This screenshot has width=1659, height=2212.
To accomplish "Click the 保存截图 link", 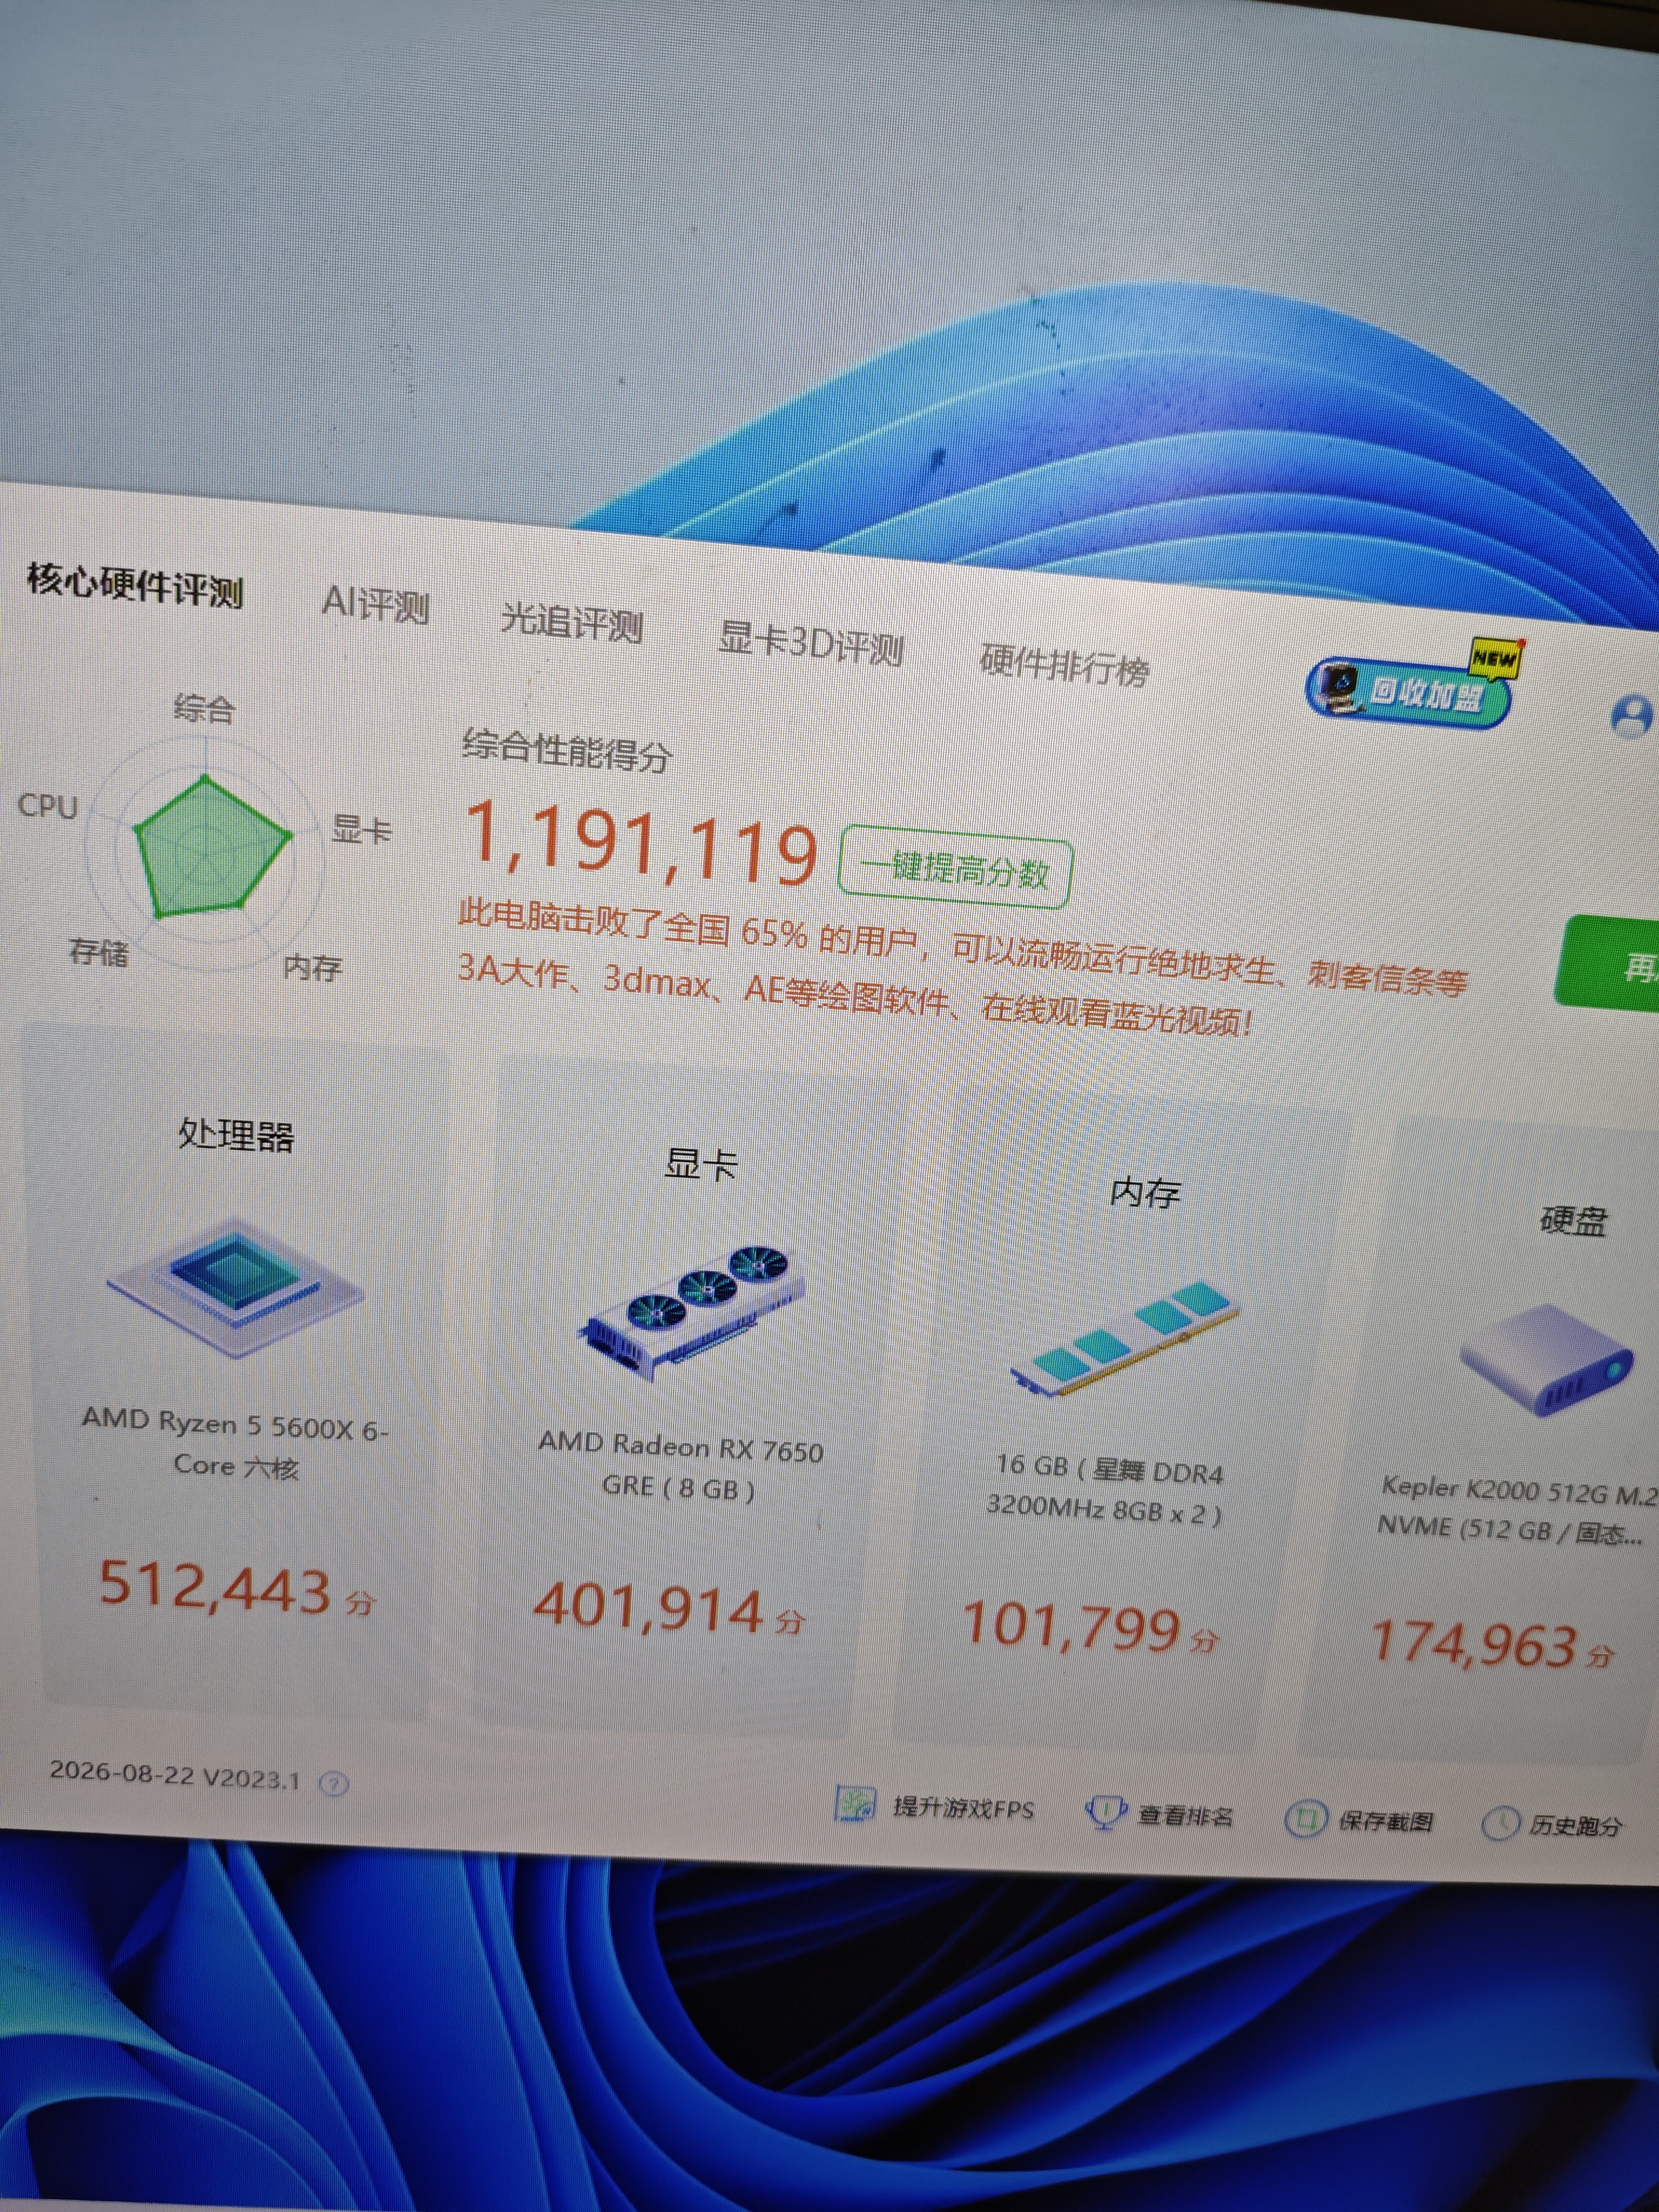I will pos(1385,1821).
